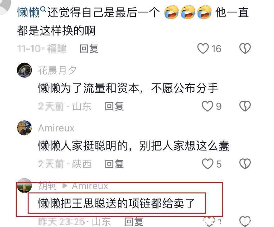Open 胡轲's profile avatar
This screenshot has height=227, width=274.
pos(25,185)
